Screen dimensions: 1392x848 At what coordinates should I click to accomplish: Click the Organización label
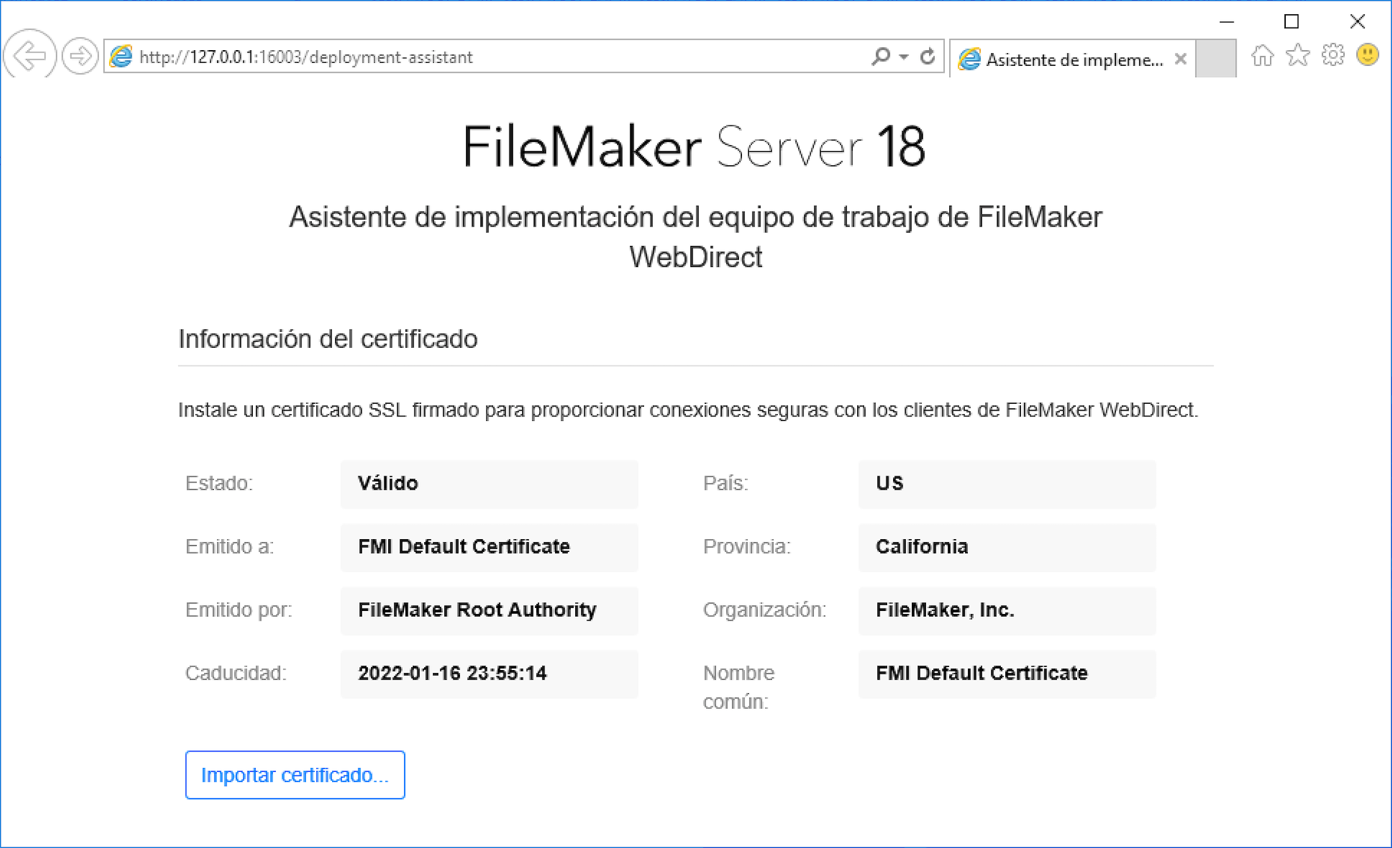[764, 610]
